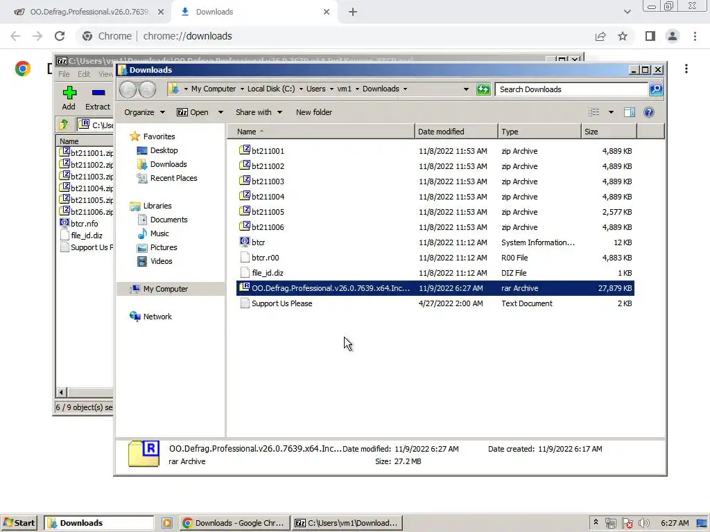Click the My Computer breadcrumb segment
This screenshot has height=532, width=710.
click(214, 89)
